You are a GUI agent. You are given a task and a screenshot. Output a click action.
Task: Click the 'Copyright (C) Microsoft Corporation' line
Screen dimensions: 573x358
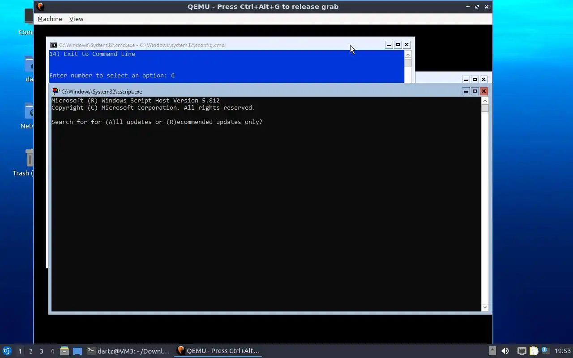pyautogui.click(x=153, y=107)
